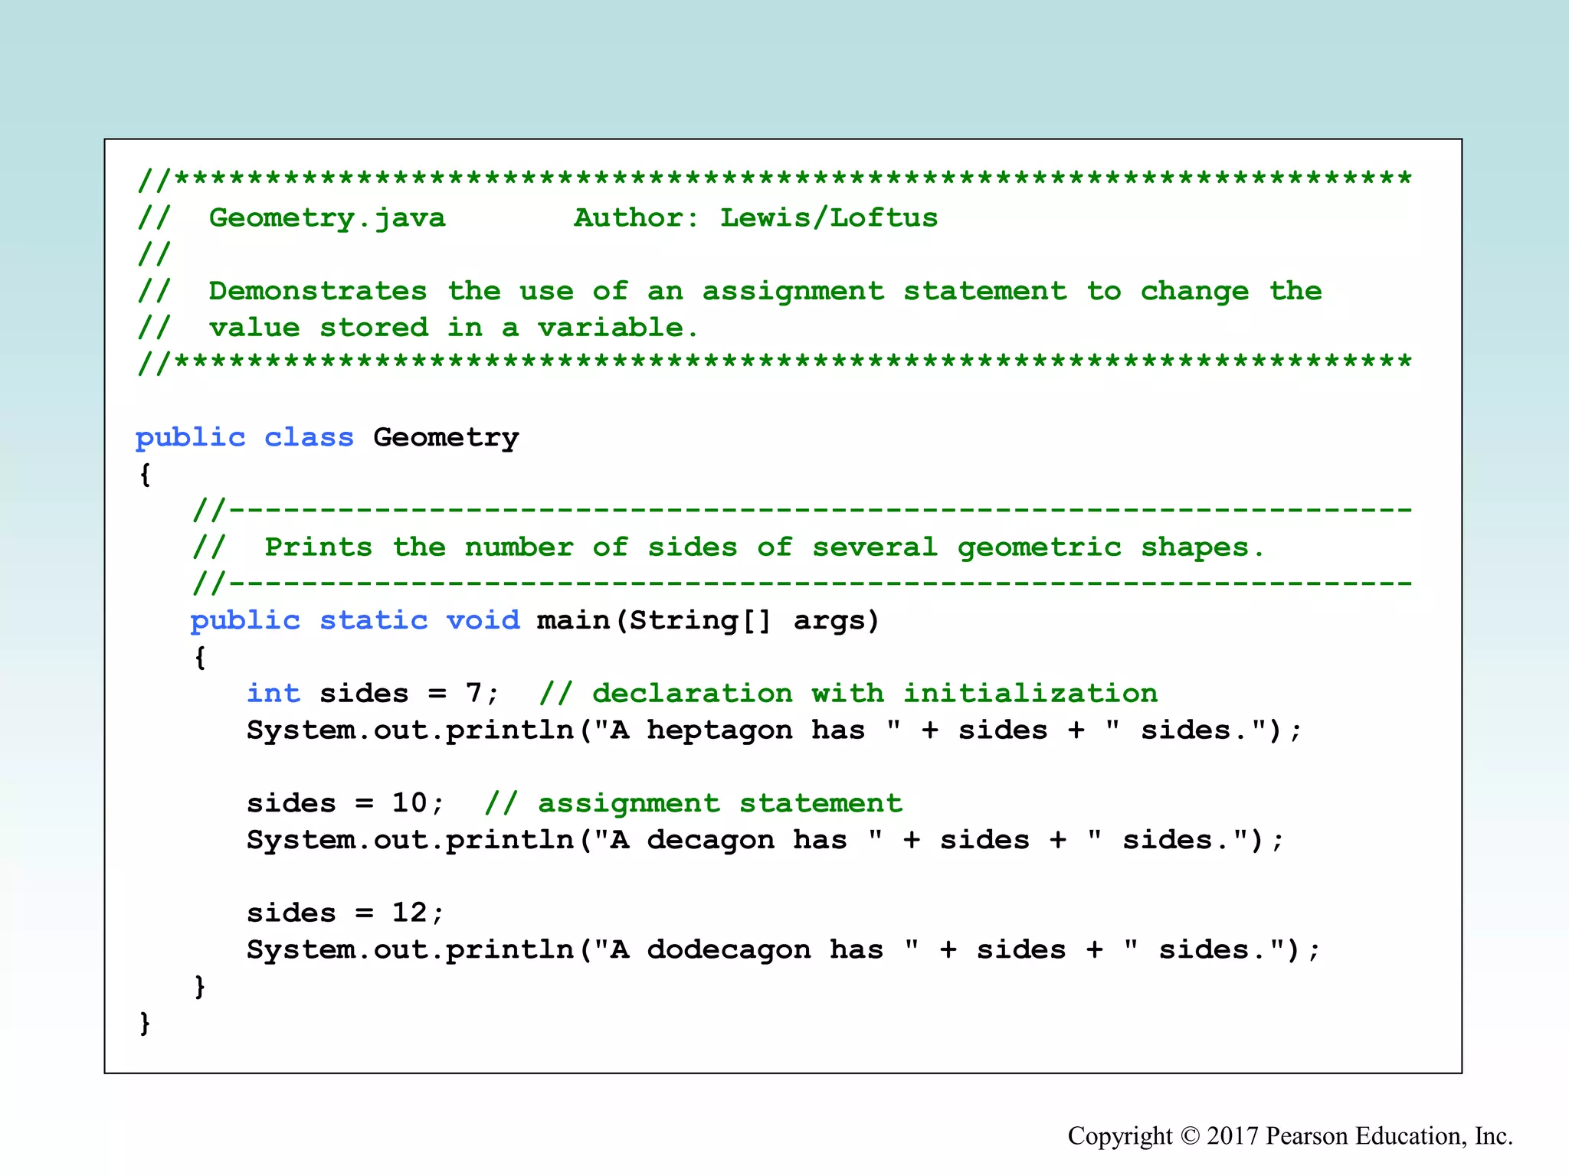Click the comment 'Prints the number of sides'

(728, 547)
